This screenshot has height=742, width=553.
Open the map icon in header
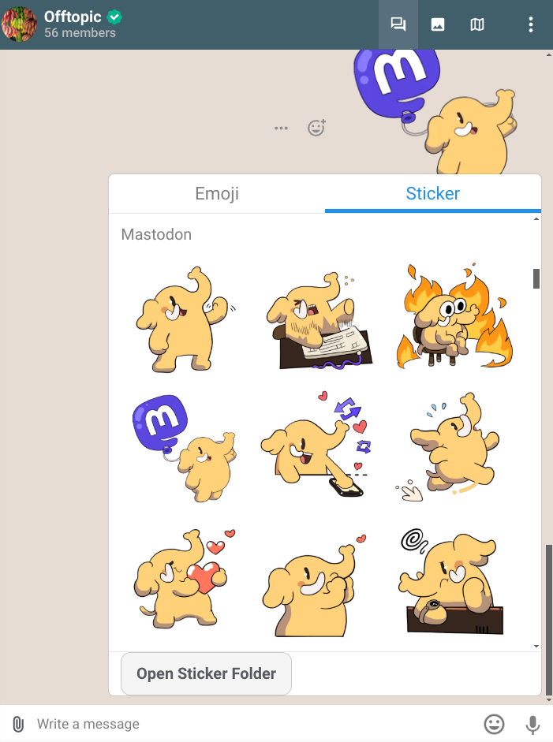(x=476, y=24)
